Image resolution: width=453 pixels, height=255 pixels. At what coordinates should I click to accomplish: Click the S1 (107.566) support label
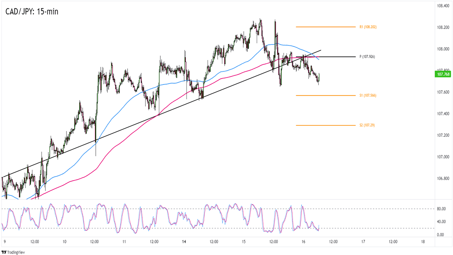coord(368,96)
